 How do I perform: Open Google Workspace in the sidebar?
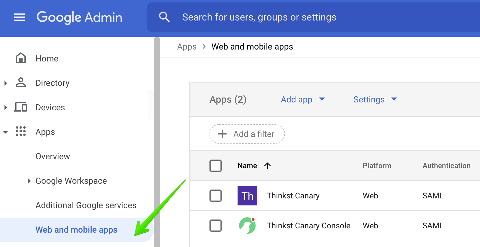71,181
